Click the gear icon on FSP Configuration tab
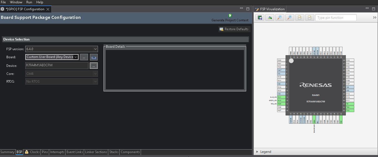Viewport: 378px width, 157px height. click(x=2, y=9)
